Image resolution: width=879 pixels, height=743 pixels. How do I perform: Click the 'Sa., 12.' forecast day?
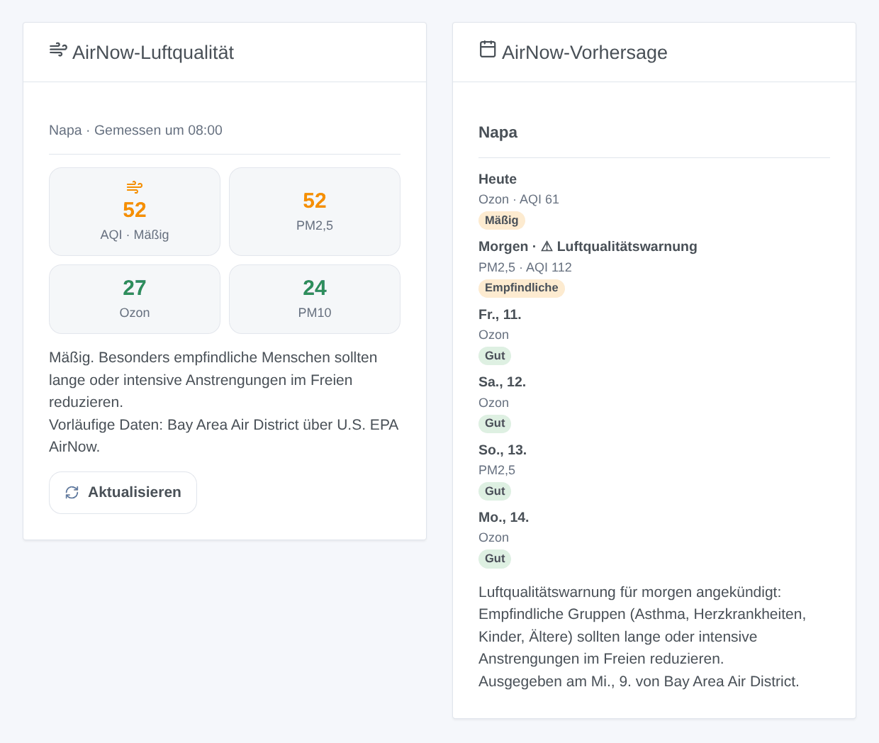coord(502,382)
